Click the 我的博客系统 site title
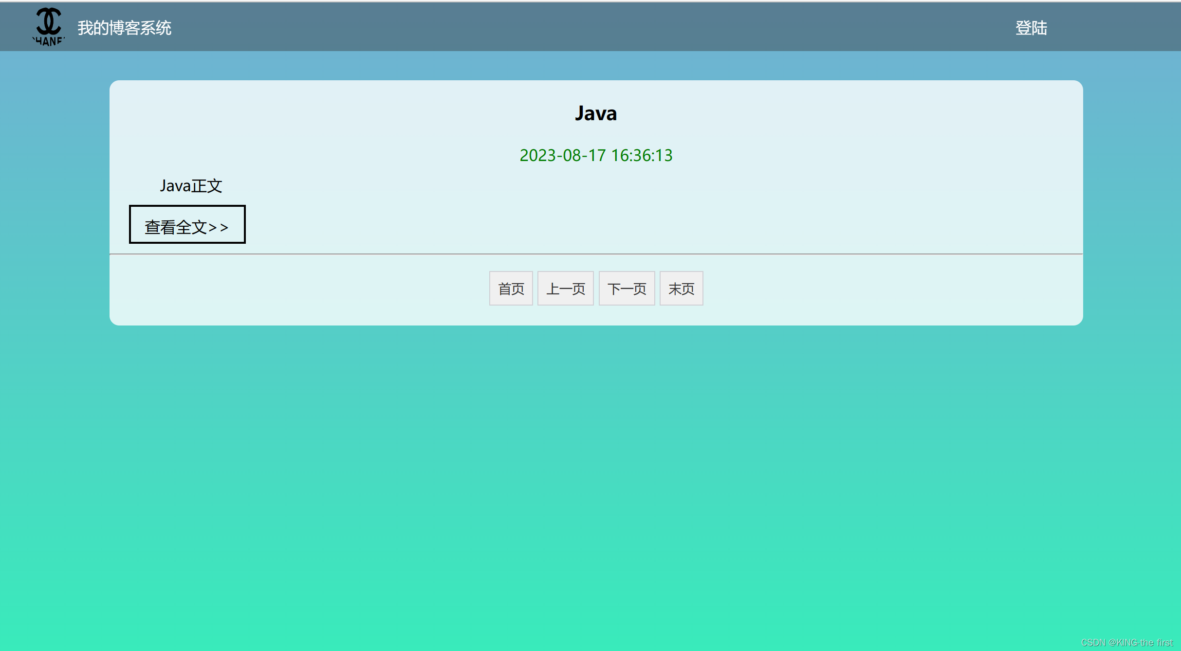Screen dimensions: 1181x651 pos(124,28)
